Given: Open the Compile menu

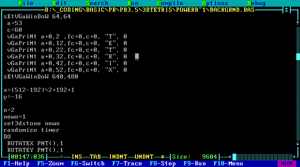Looking at the screenshot, I should tap(170, 3).
